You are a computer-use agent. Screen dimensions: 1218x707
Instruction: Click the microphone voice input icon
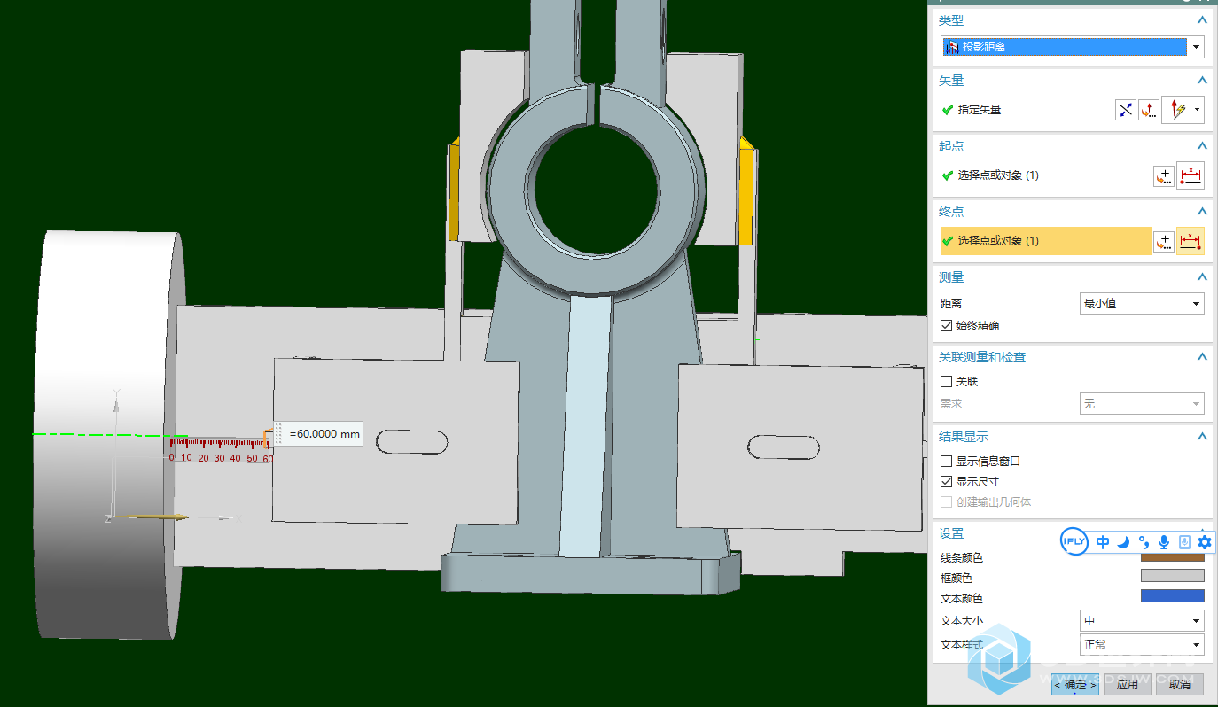pyautogui.click(x=1164, y=542)
